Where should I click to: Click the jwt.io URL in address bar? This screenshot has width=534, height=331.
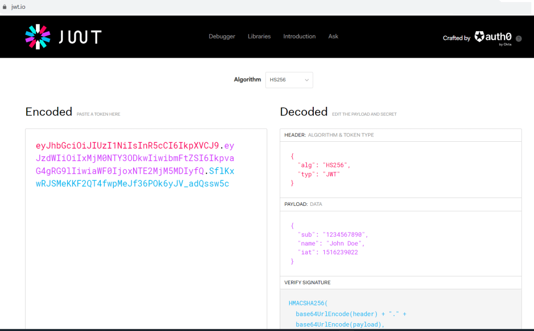point(18,7)
